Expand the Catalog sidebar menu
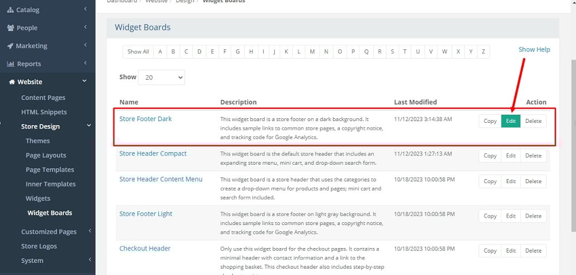576x275 pixels. pos(85,9)
